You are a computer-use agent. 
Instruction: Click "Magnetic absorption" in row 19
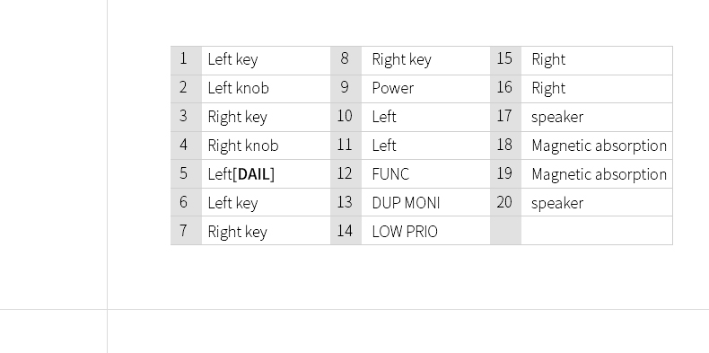pyautogui.click(x=597, y=174)
